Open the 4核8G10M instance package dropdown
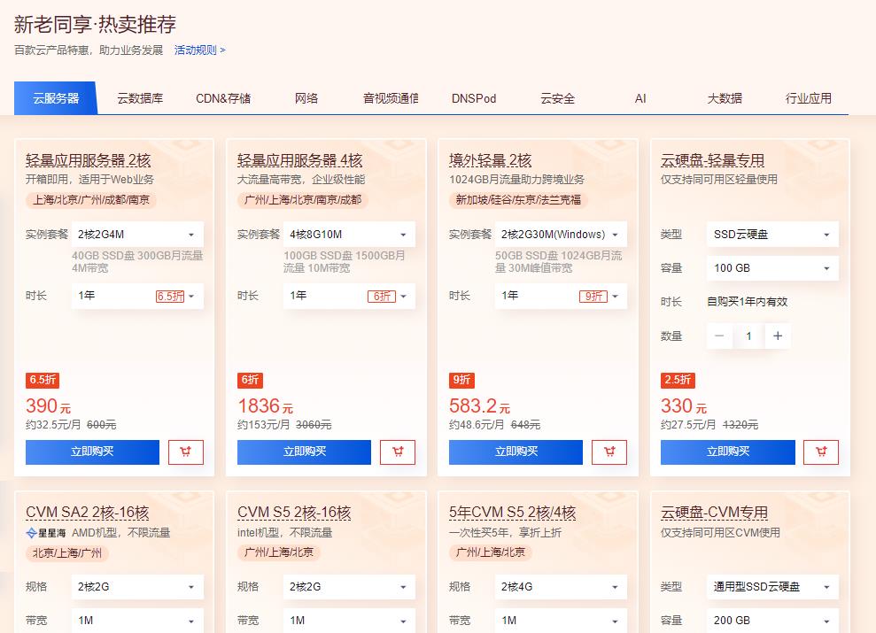This screenshot has height=633, width=876. [x=349, y=235]
